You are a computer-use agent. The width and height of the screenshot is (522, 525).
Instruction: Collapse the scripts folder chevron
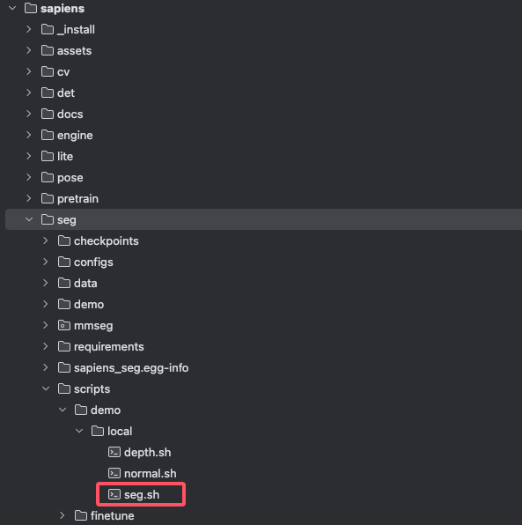point(46,388)
